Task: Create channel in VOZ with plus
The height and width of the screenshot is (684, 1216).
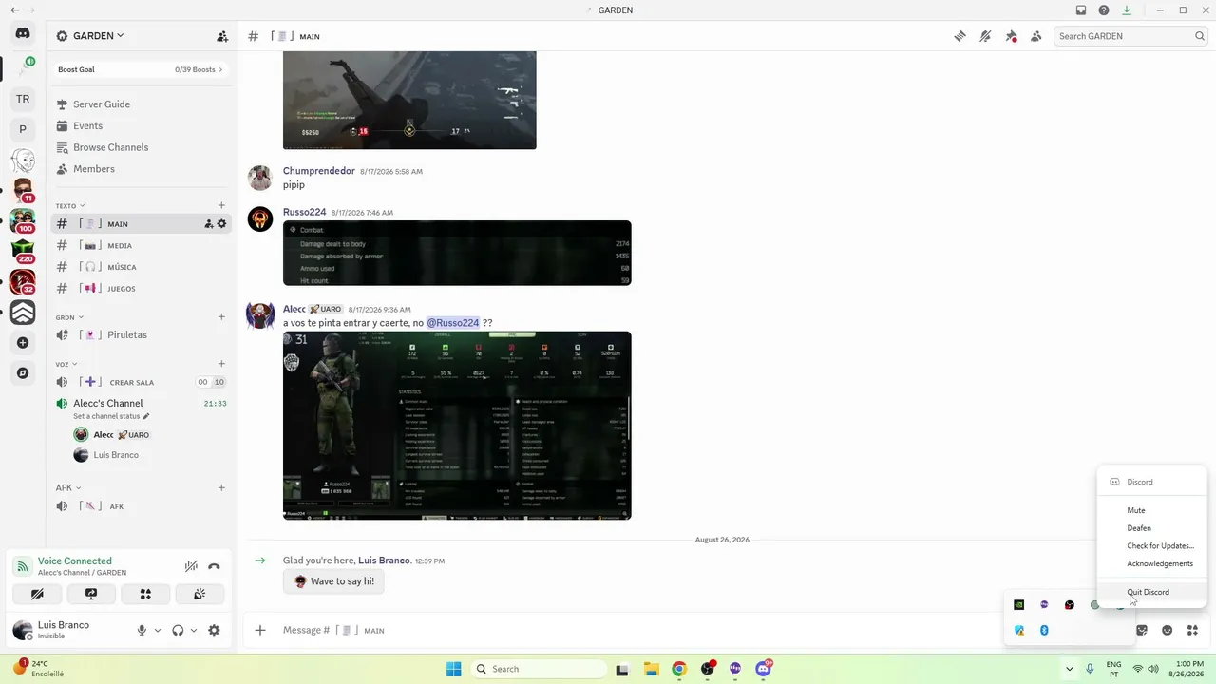Action: click(x=221, y=364)
